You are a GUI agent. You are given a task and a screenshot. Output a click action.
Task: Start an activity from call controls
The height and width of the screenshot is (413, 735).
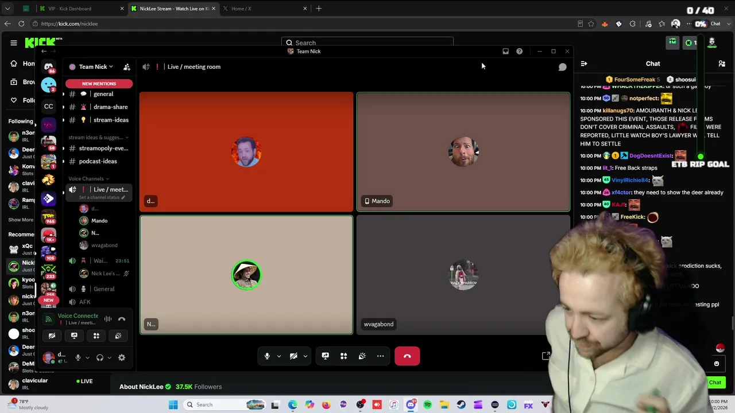(x=343, y=356)
